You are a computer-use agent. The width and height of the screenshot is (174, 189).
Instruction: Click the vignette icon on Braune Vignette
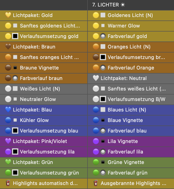click(x=15, y=67)
